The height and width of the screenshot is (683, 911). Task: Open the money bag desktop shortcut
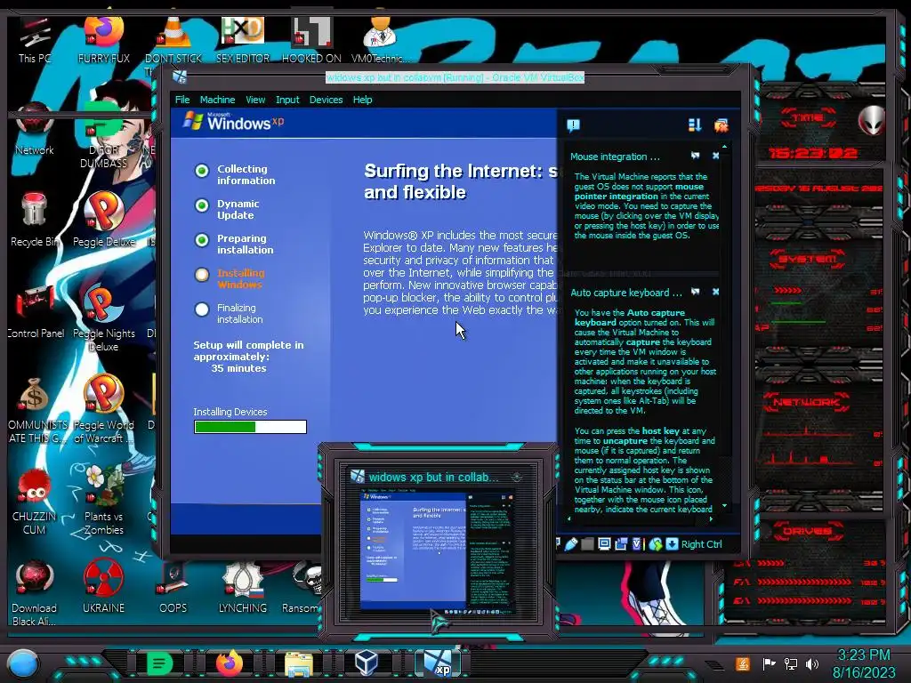coord(35,410)
